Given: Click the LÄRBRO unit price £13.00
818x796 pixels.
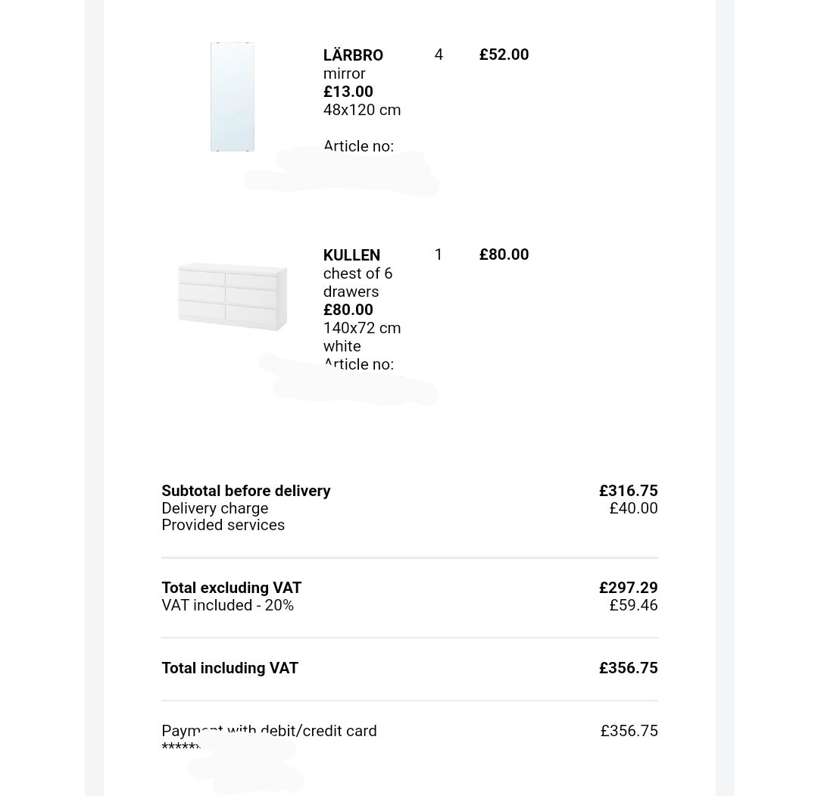Looking at the screenshot, I should (x=348, y=92).
